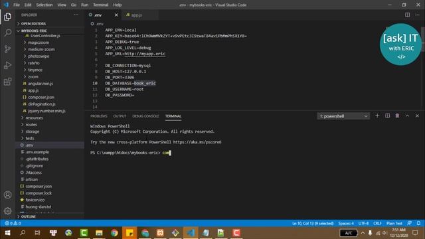Split the editor to the right

click(407, 15)
